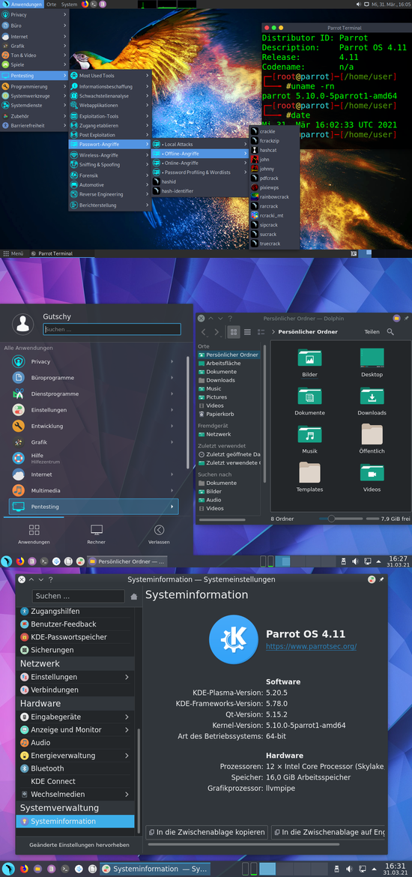Screen dimensions: 412x877
Task: Go forward using Dolphin's forward arrow
Action: (216, 332)
